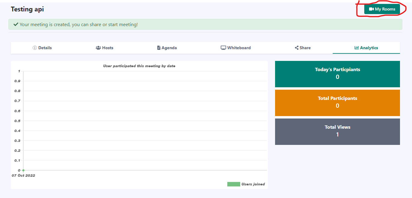412x198 pixels.
Task: Switch to the Details tab label
Action: pos(45,48)
